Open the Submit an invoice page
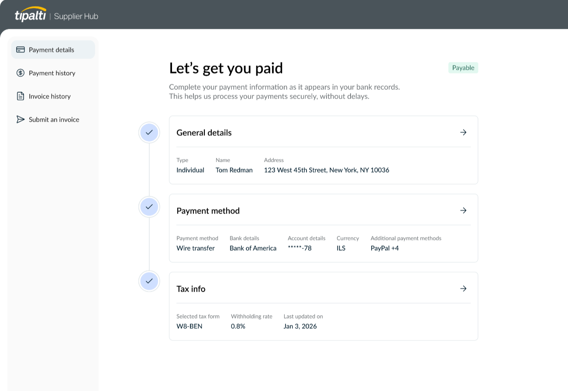The height and width of the screenshot is (391, 568). (53, 119)
